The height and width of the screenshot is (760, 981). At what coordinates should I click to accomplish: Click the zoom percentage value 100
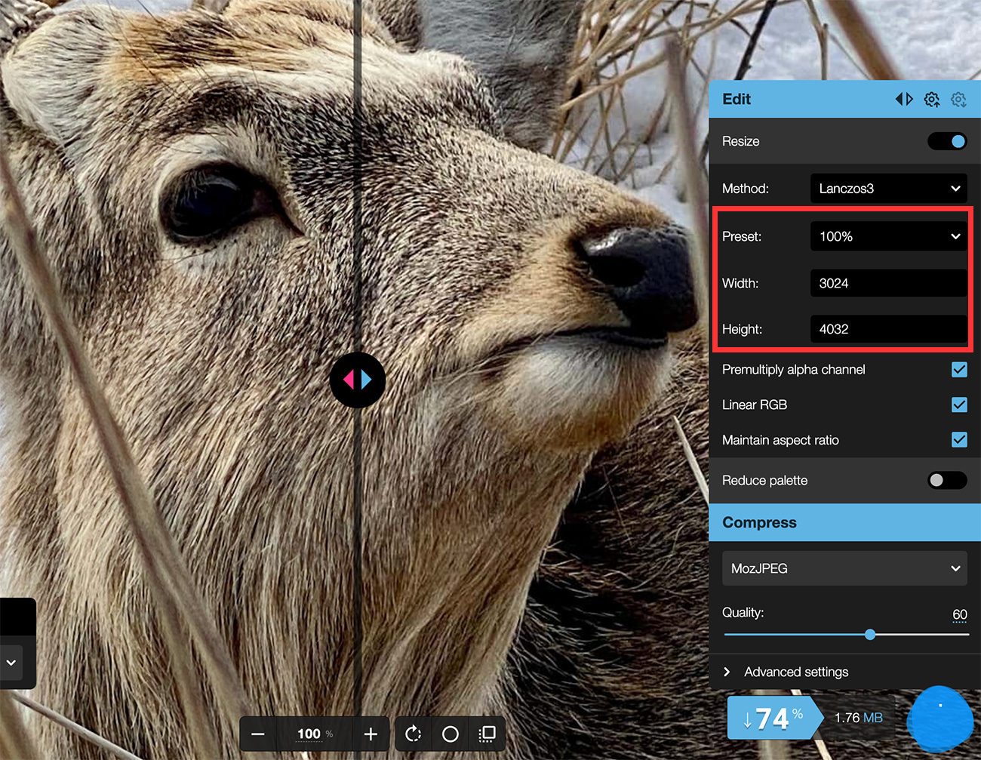pyautogui.click(x=309, y=734)
